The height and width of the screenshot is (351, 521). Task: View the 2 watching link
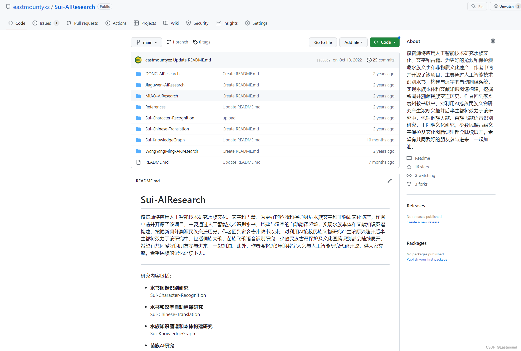tap(421, 175)
